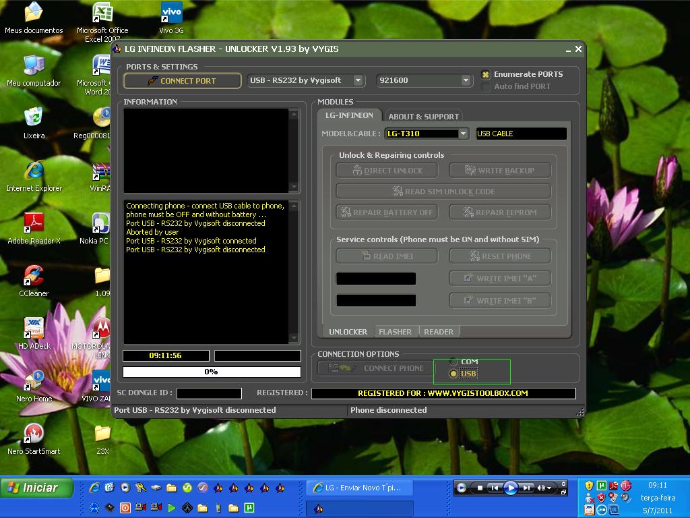Screen dimensions: 690x518
Task: Open the Iniciar start menu
Action: click(37, 488)
